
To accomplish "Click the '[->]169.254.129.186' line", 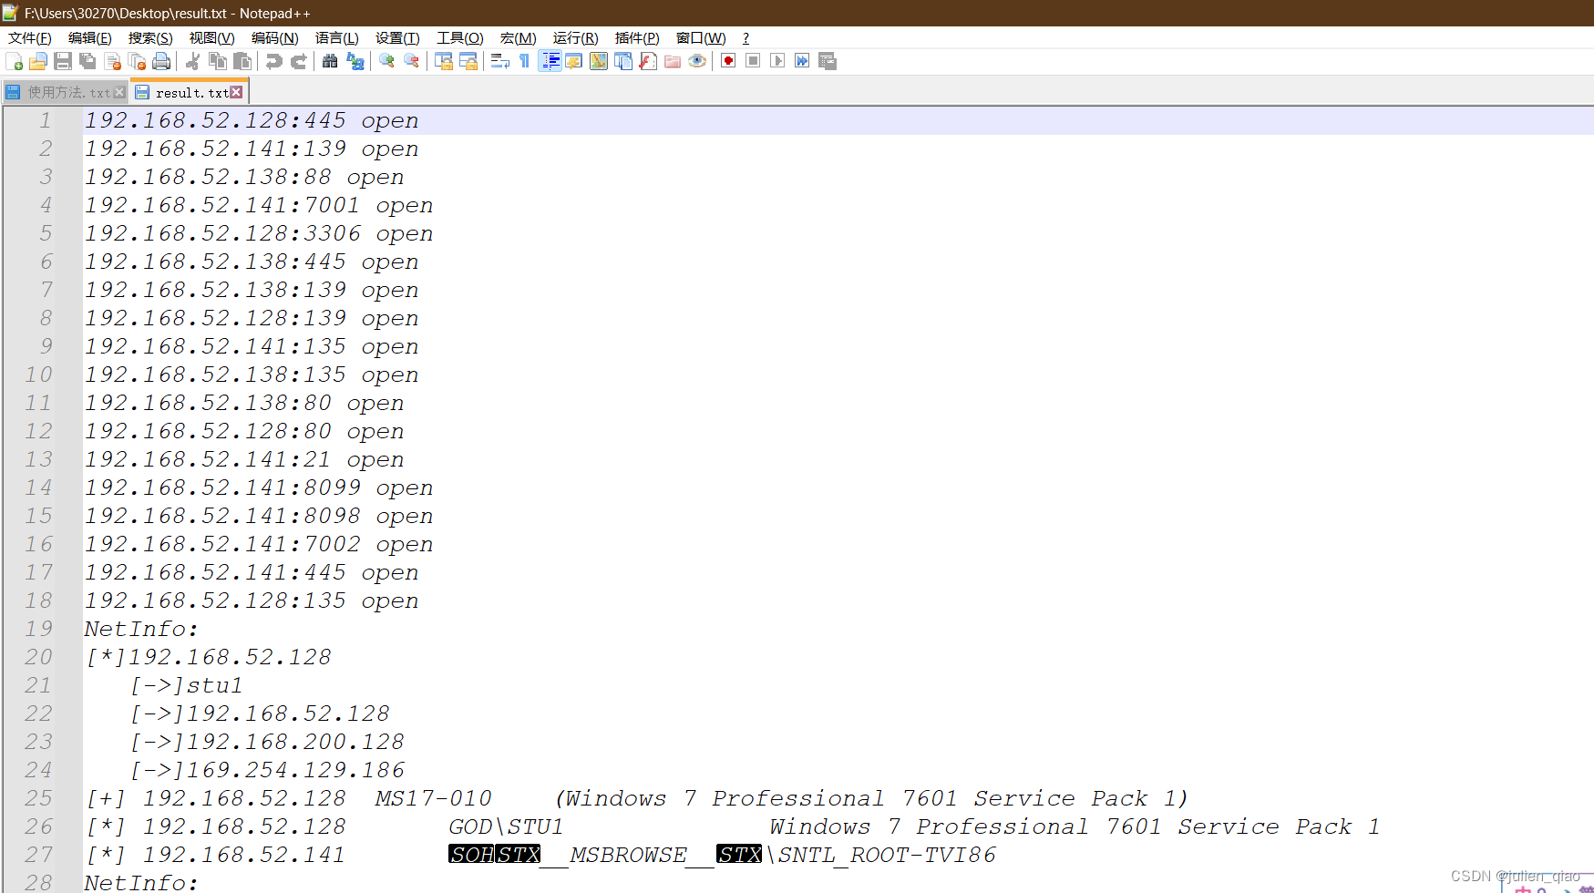I will (x=267, y=770).
